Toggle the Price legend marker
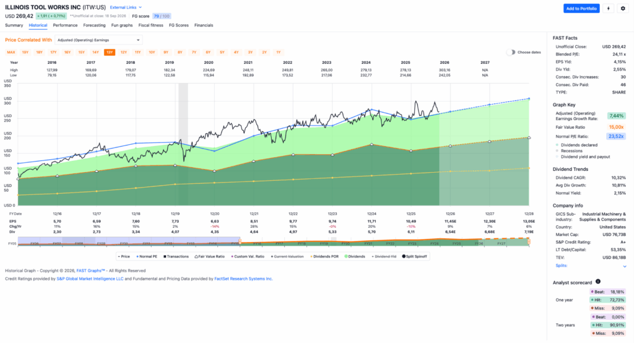The image size is (634, 343). click(124, 256)
